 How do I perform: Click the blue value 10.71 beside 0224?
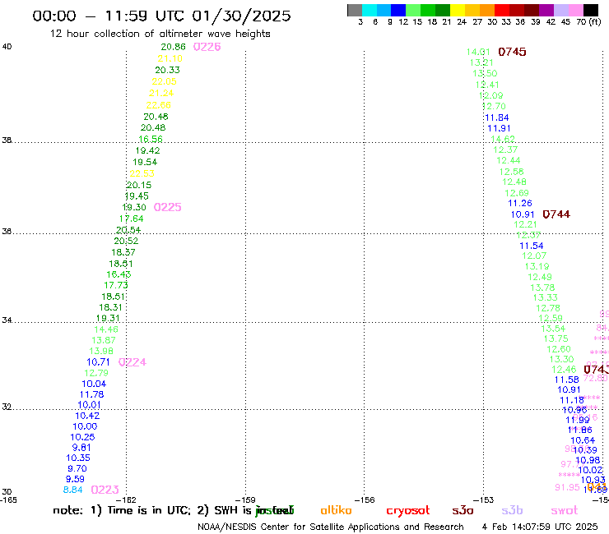(98, 362)
